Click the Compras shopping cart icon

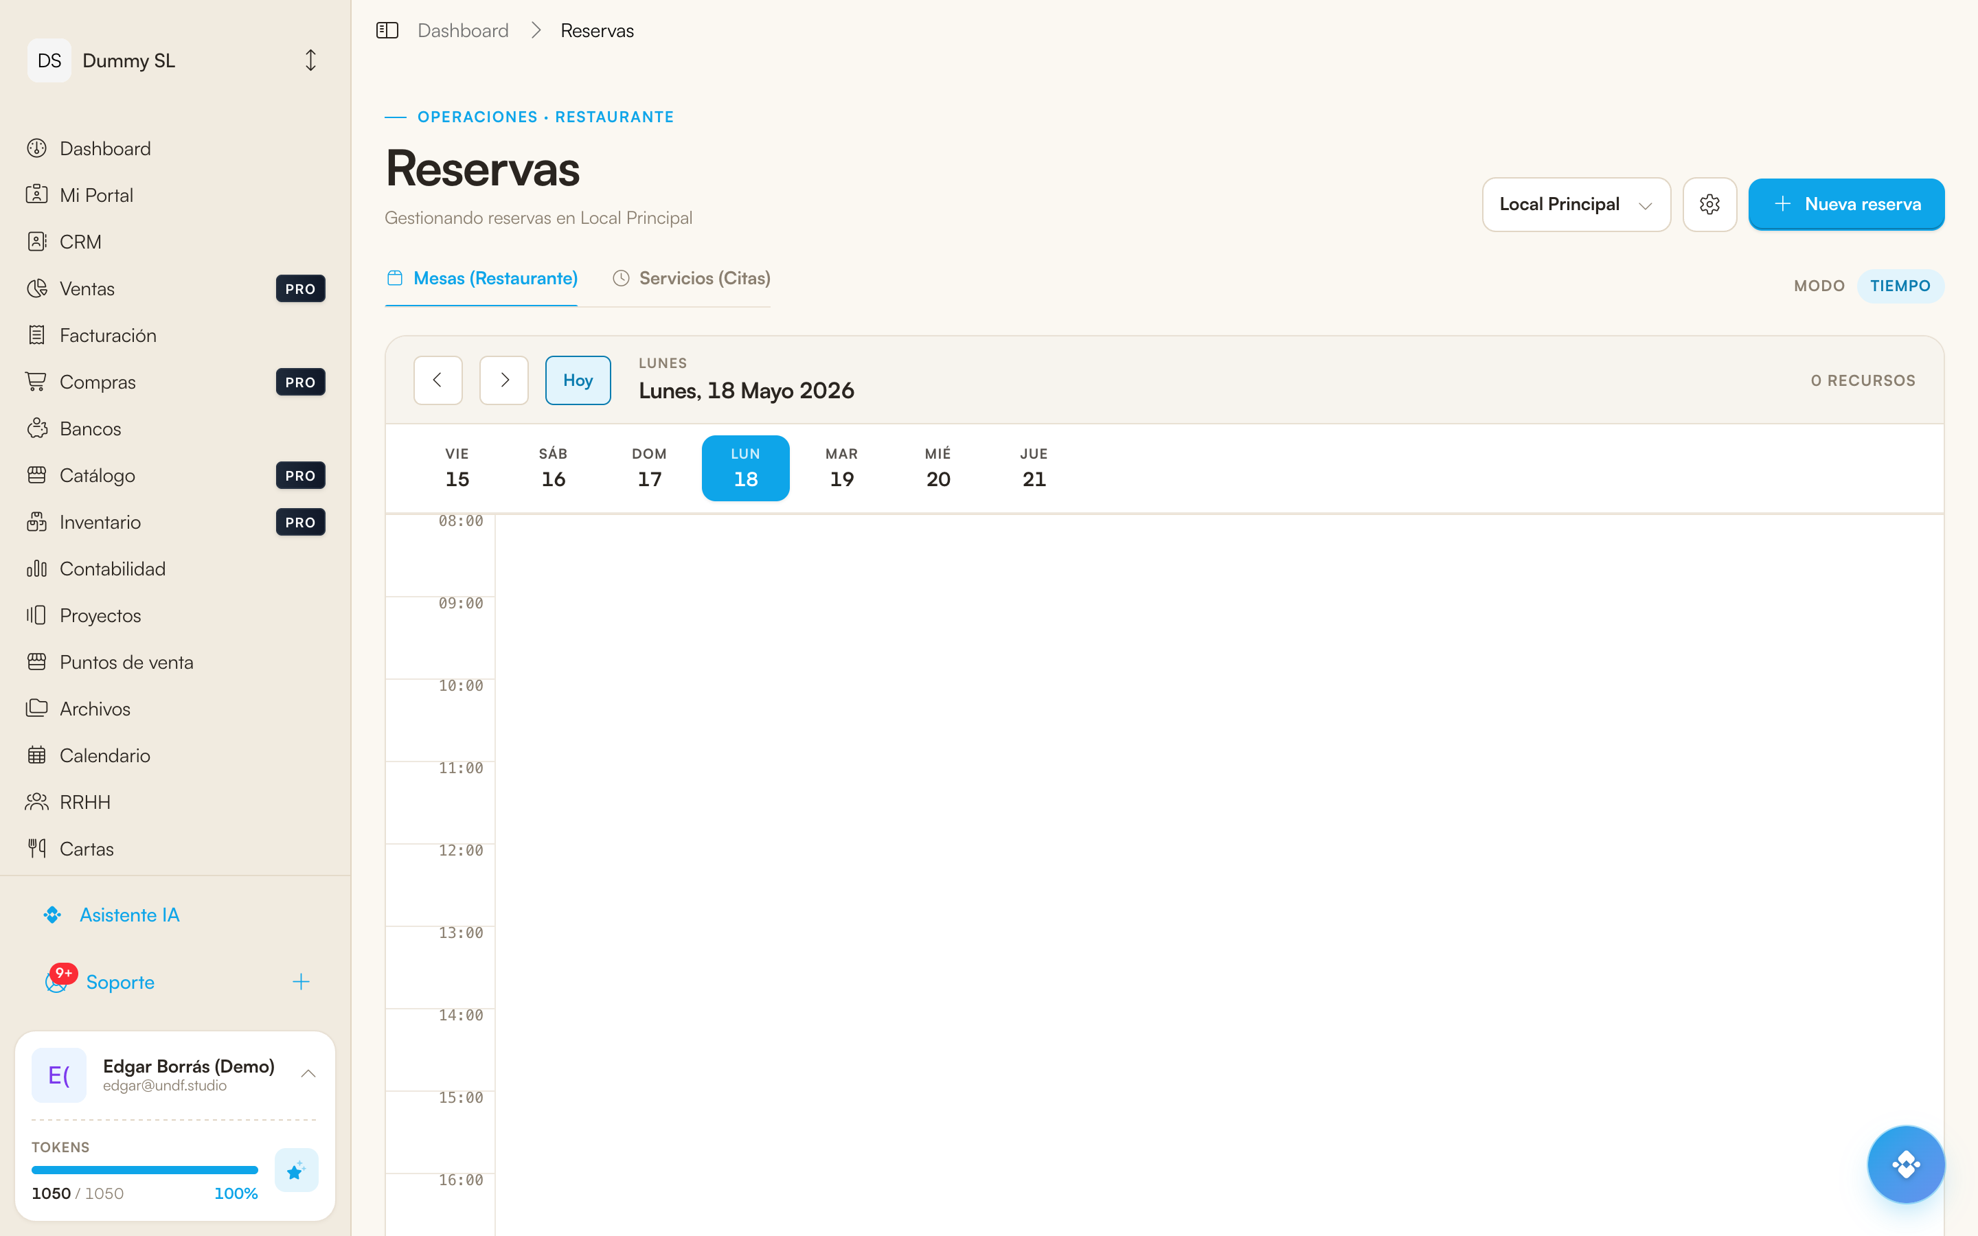pos(37,382)
